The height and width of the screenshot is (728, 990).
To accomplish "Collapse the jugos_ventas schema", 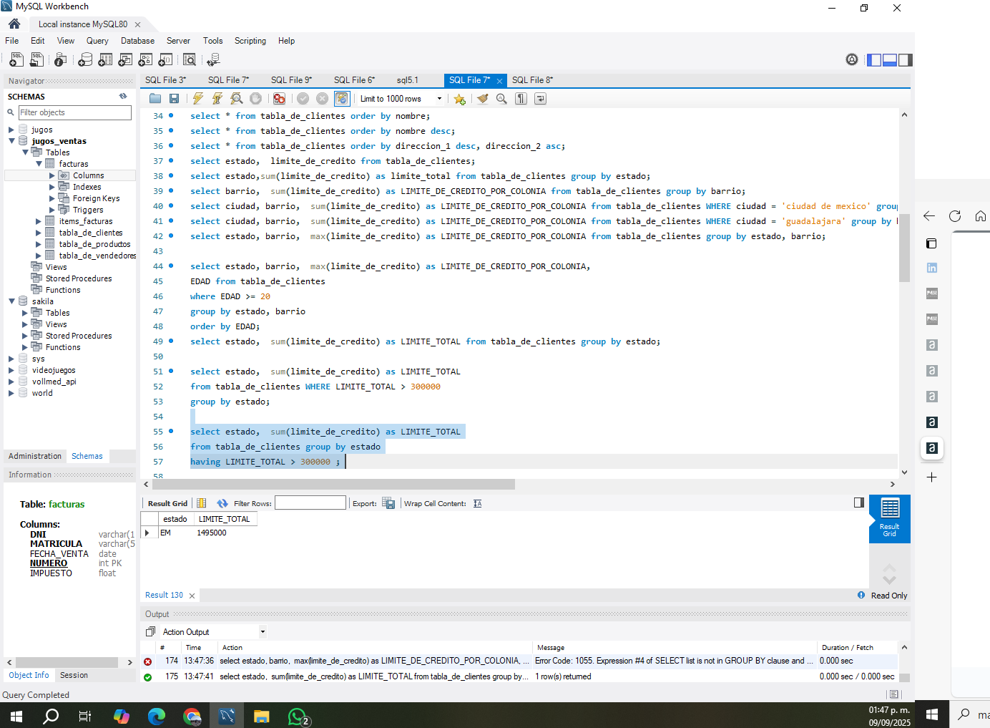I will (x=12, y=141).
